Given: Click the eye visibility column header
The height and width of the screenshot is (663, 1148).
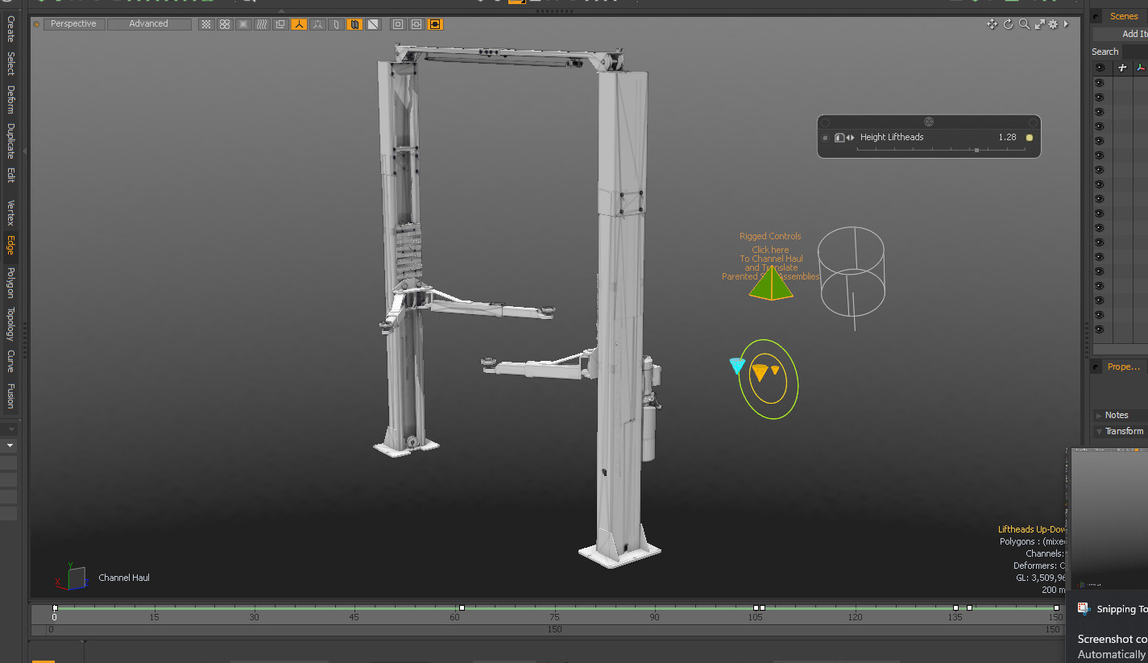Looking at the screenshot, I should point(1100,68).
